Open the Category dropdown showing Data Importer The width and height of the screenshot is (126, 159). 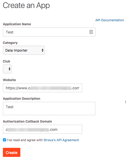point(24,50)
